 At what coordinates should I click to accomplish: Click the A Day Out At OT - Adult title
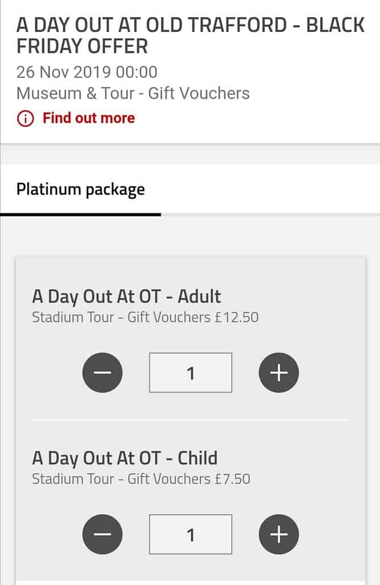point(126,297)
